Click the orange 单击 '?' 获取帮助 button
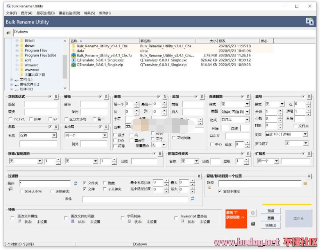The image size is (321, 250). 236,219
